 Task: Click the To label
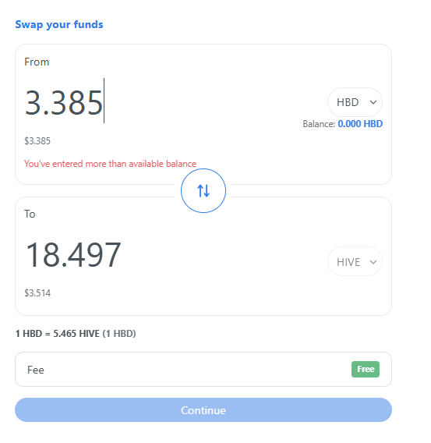30,214
